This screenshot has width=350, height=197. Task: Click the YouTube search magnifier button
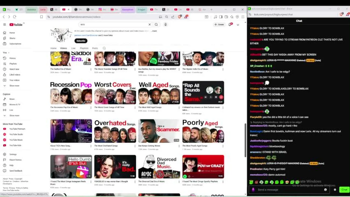click(x=156, y=24)
